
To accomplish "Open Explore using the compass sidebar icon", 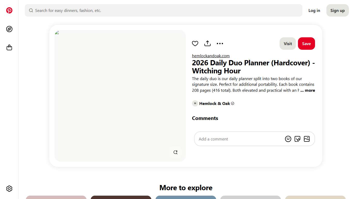I will click(x=9, y=29).
